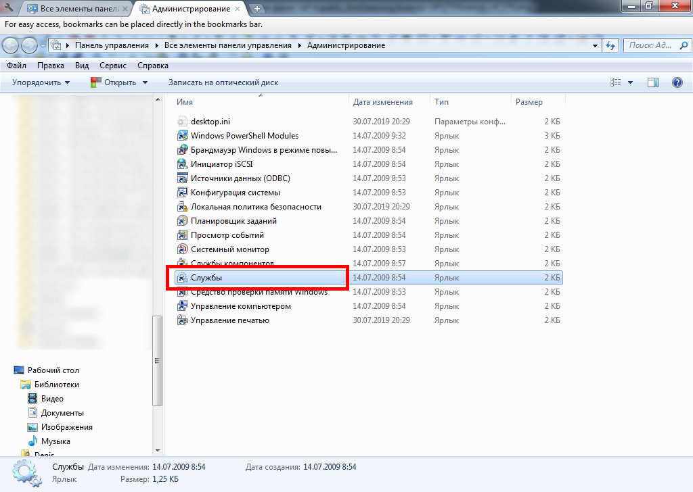693x492 pixels.
Task: Click the Windows PowerShell Modules shortcut icon
Action: click(x=181, y=136)
